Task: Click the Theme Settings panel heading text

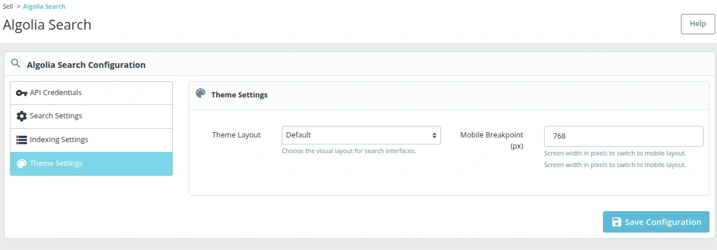Action: (239, 95)
